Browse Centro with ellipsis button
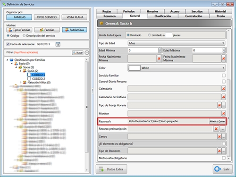The image size is (236, 177). click(224, 136)
